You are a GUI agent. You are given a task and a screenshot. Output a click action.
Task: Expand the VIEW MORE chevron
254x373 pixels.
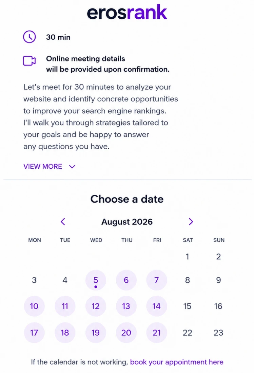[x=72, y=167]
